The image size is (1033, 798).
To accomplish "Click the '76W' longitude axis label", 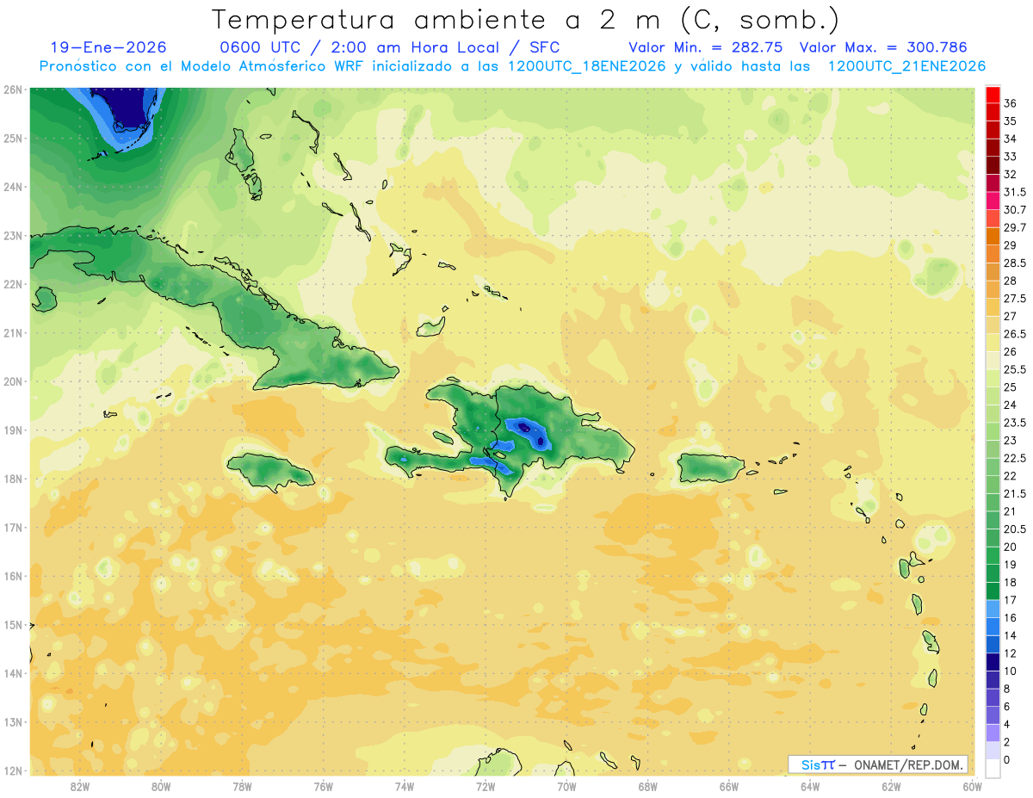I will [324, 786].
